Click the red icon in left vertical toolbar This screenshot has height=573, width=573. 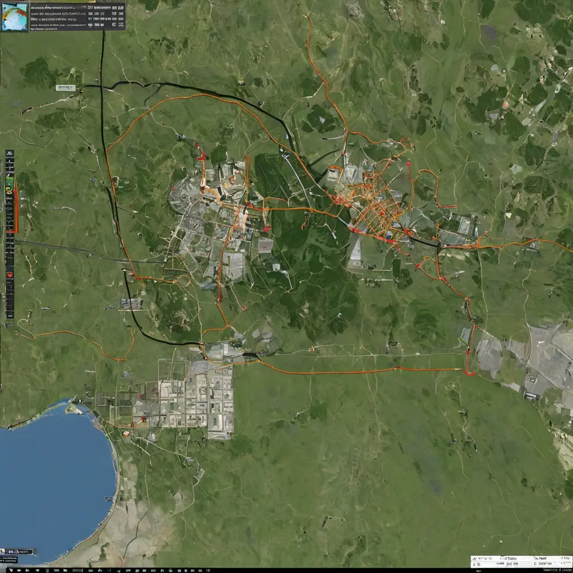click(10, 274)
